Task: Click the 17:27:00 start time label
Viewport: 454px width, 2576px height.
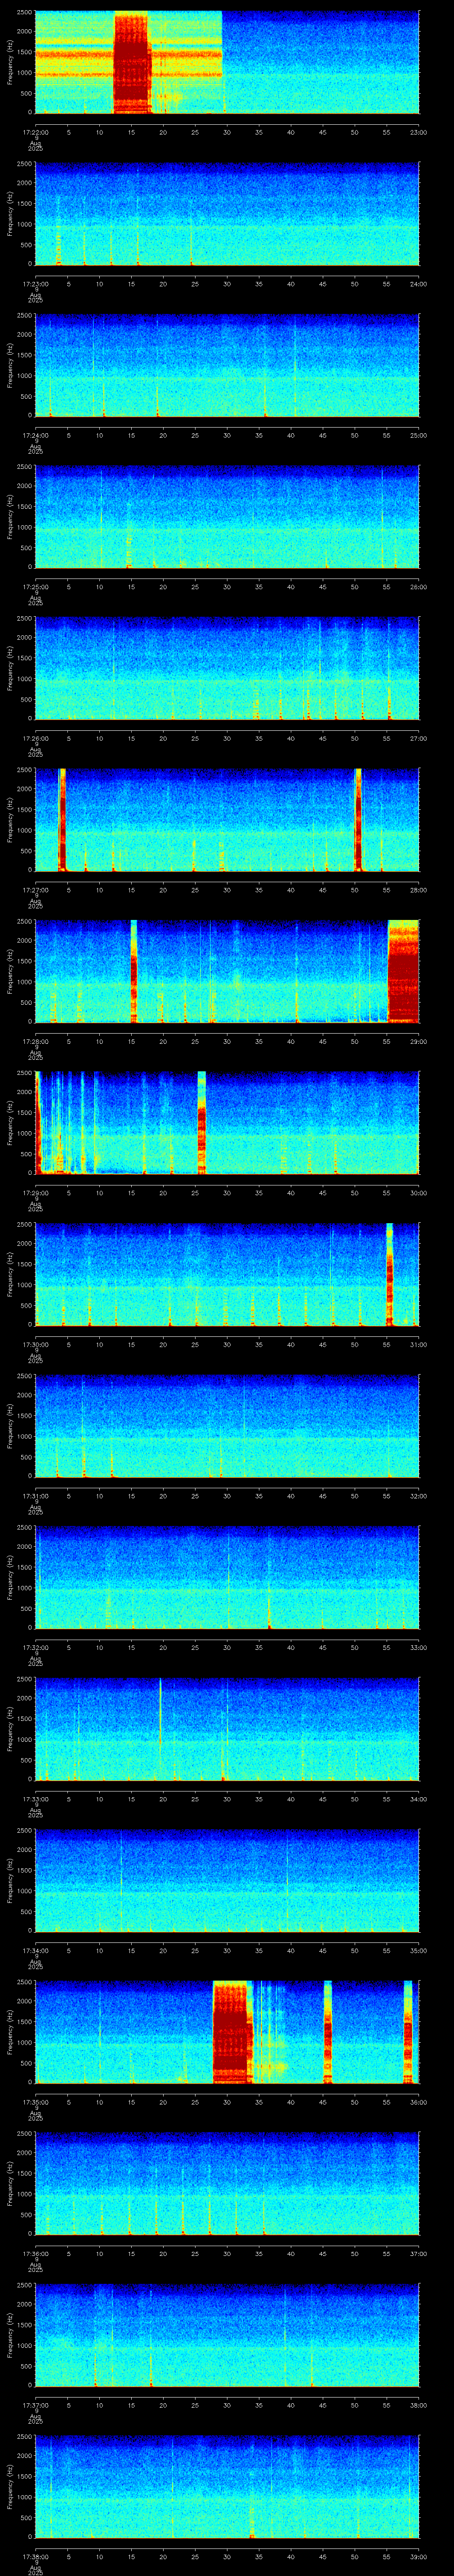Action: pyautogui.click(x=35, y=890)
